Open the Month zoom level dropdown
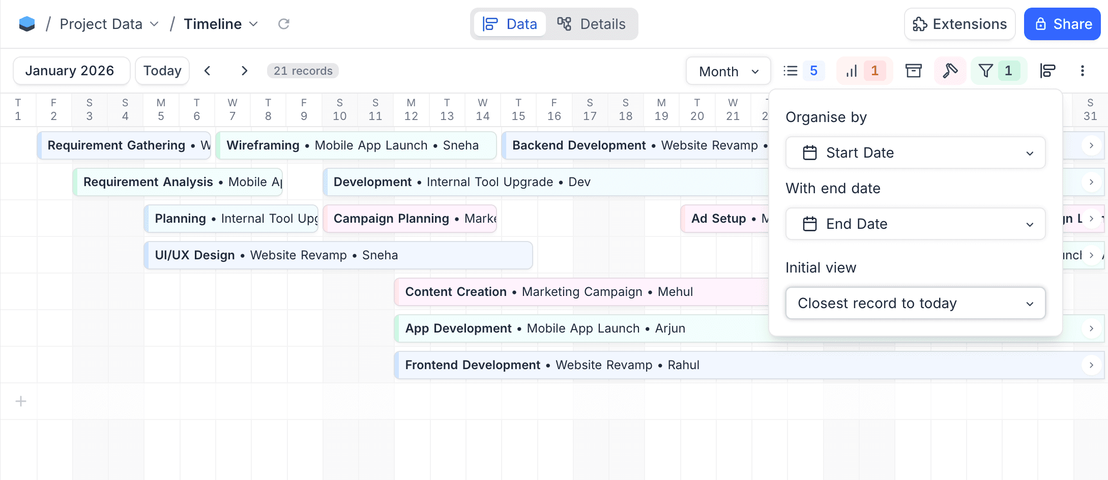The image size is (1108, 480). (727, 71)
